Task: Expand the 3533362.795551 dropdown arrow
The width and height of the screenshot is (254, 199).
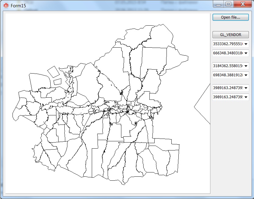Action: coord(246,44)
